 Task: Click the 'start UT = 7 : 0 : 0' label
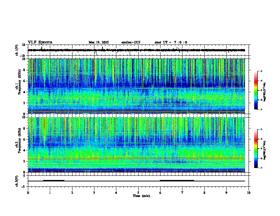(x=171, y=42)
